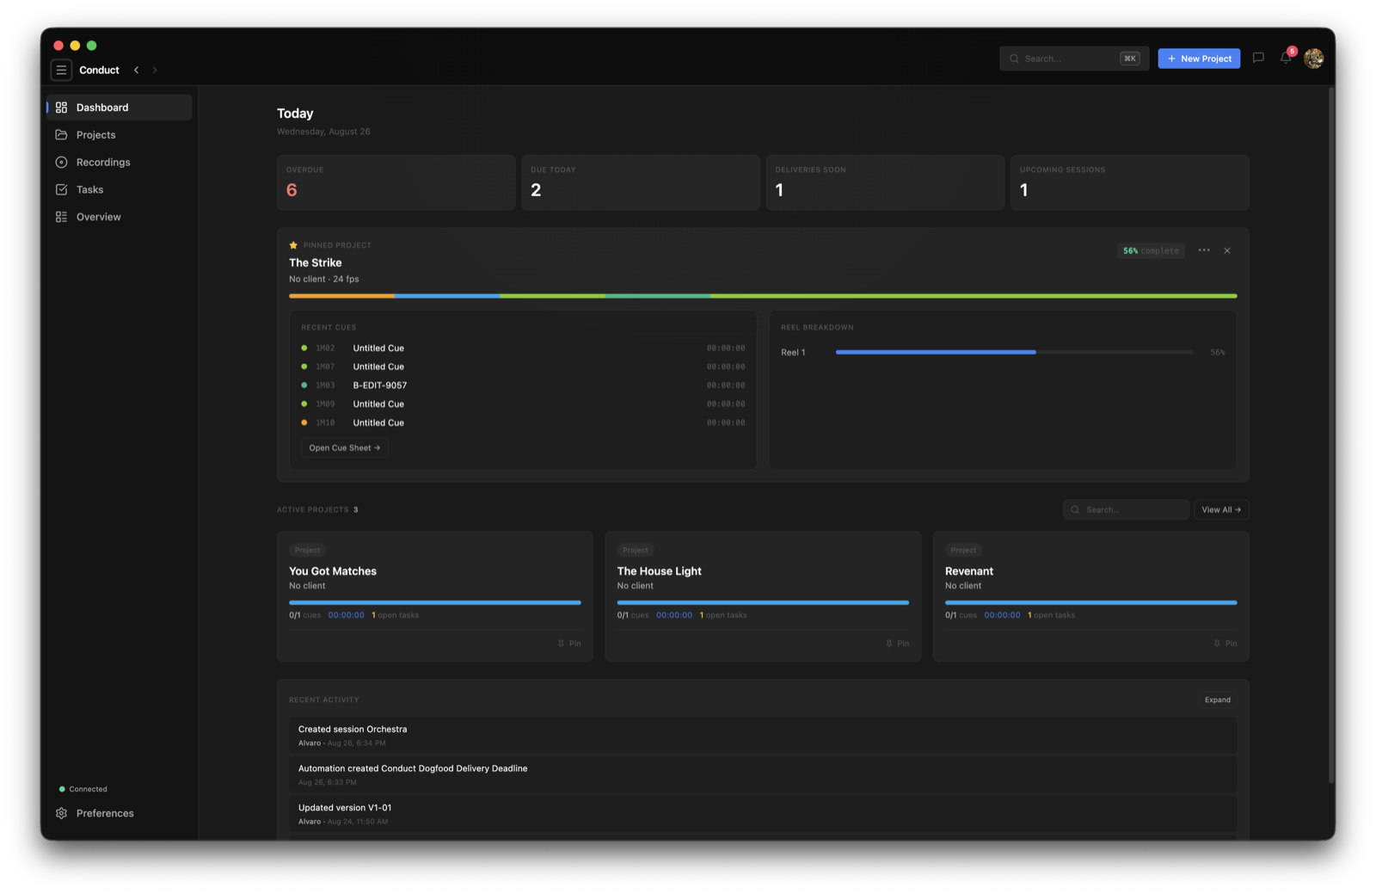This screenshot has width=1376, height=894.
Task: Click the vertical page scrollbar
Action: click(x=1331, y=435)
